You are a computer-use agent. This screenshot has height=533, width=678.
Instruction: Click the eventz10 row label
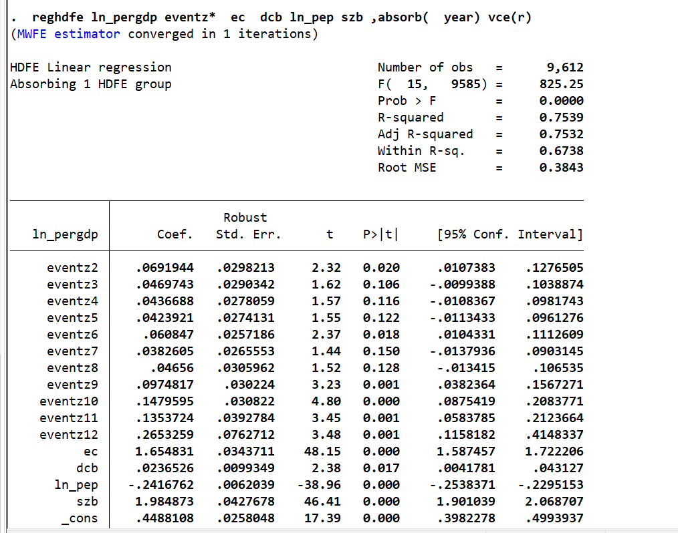coord(69,401)
